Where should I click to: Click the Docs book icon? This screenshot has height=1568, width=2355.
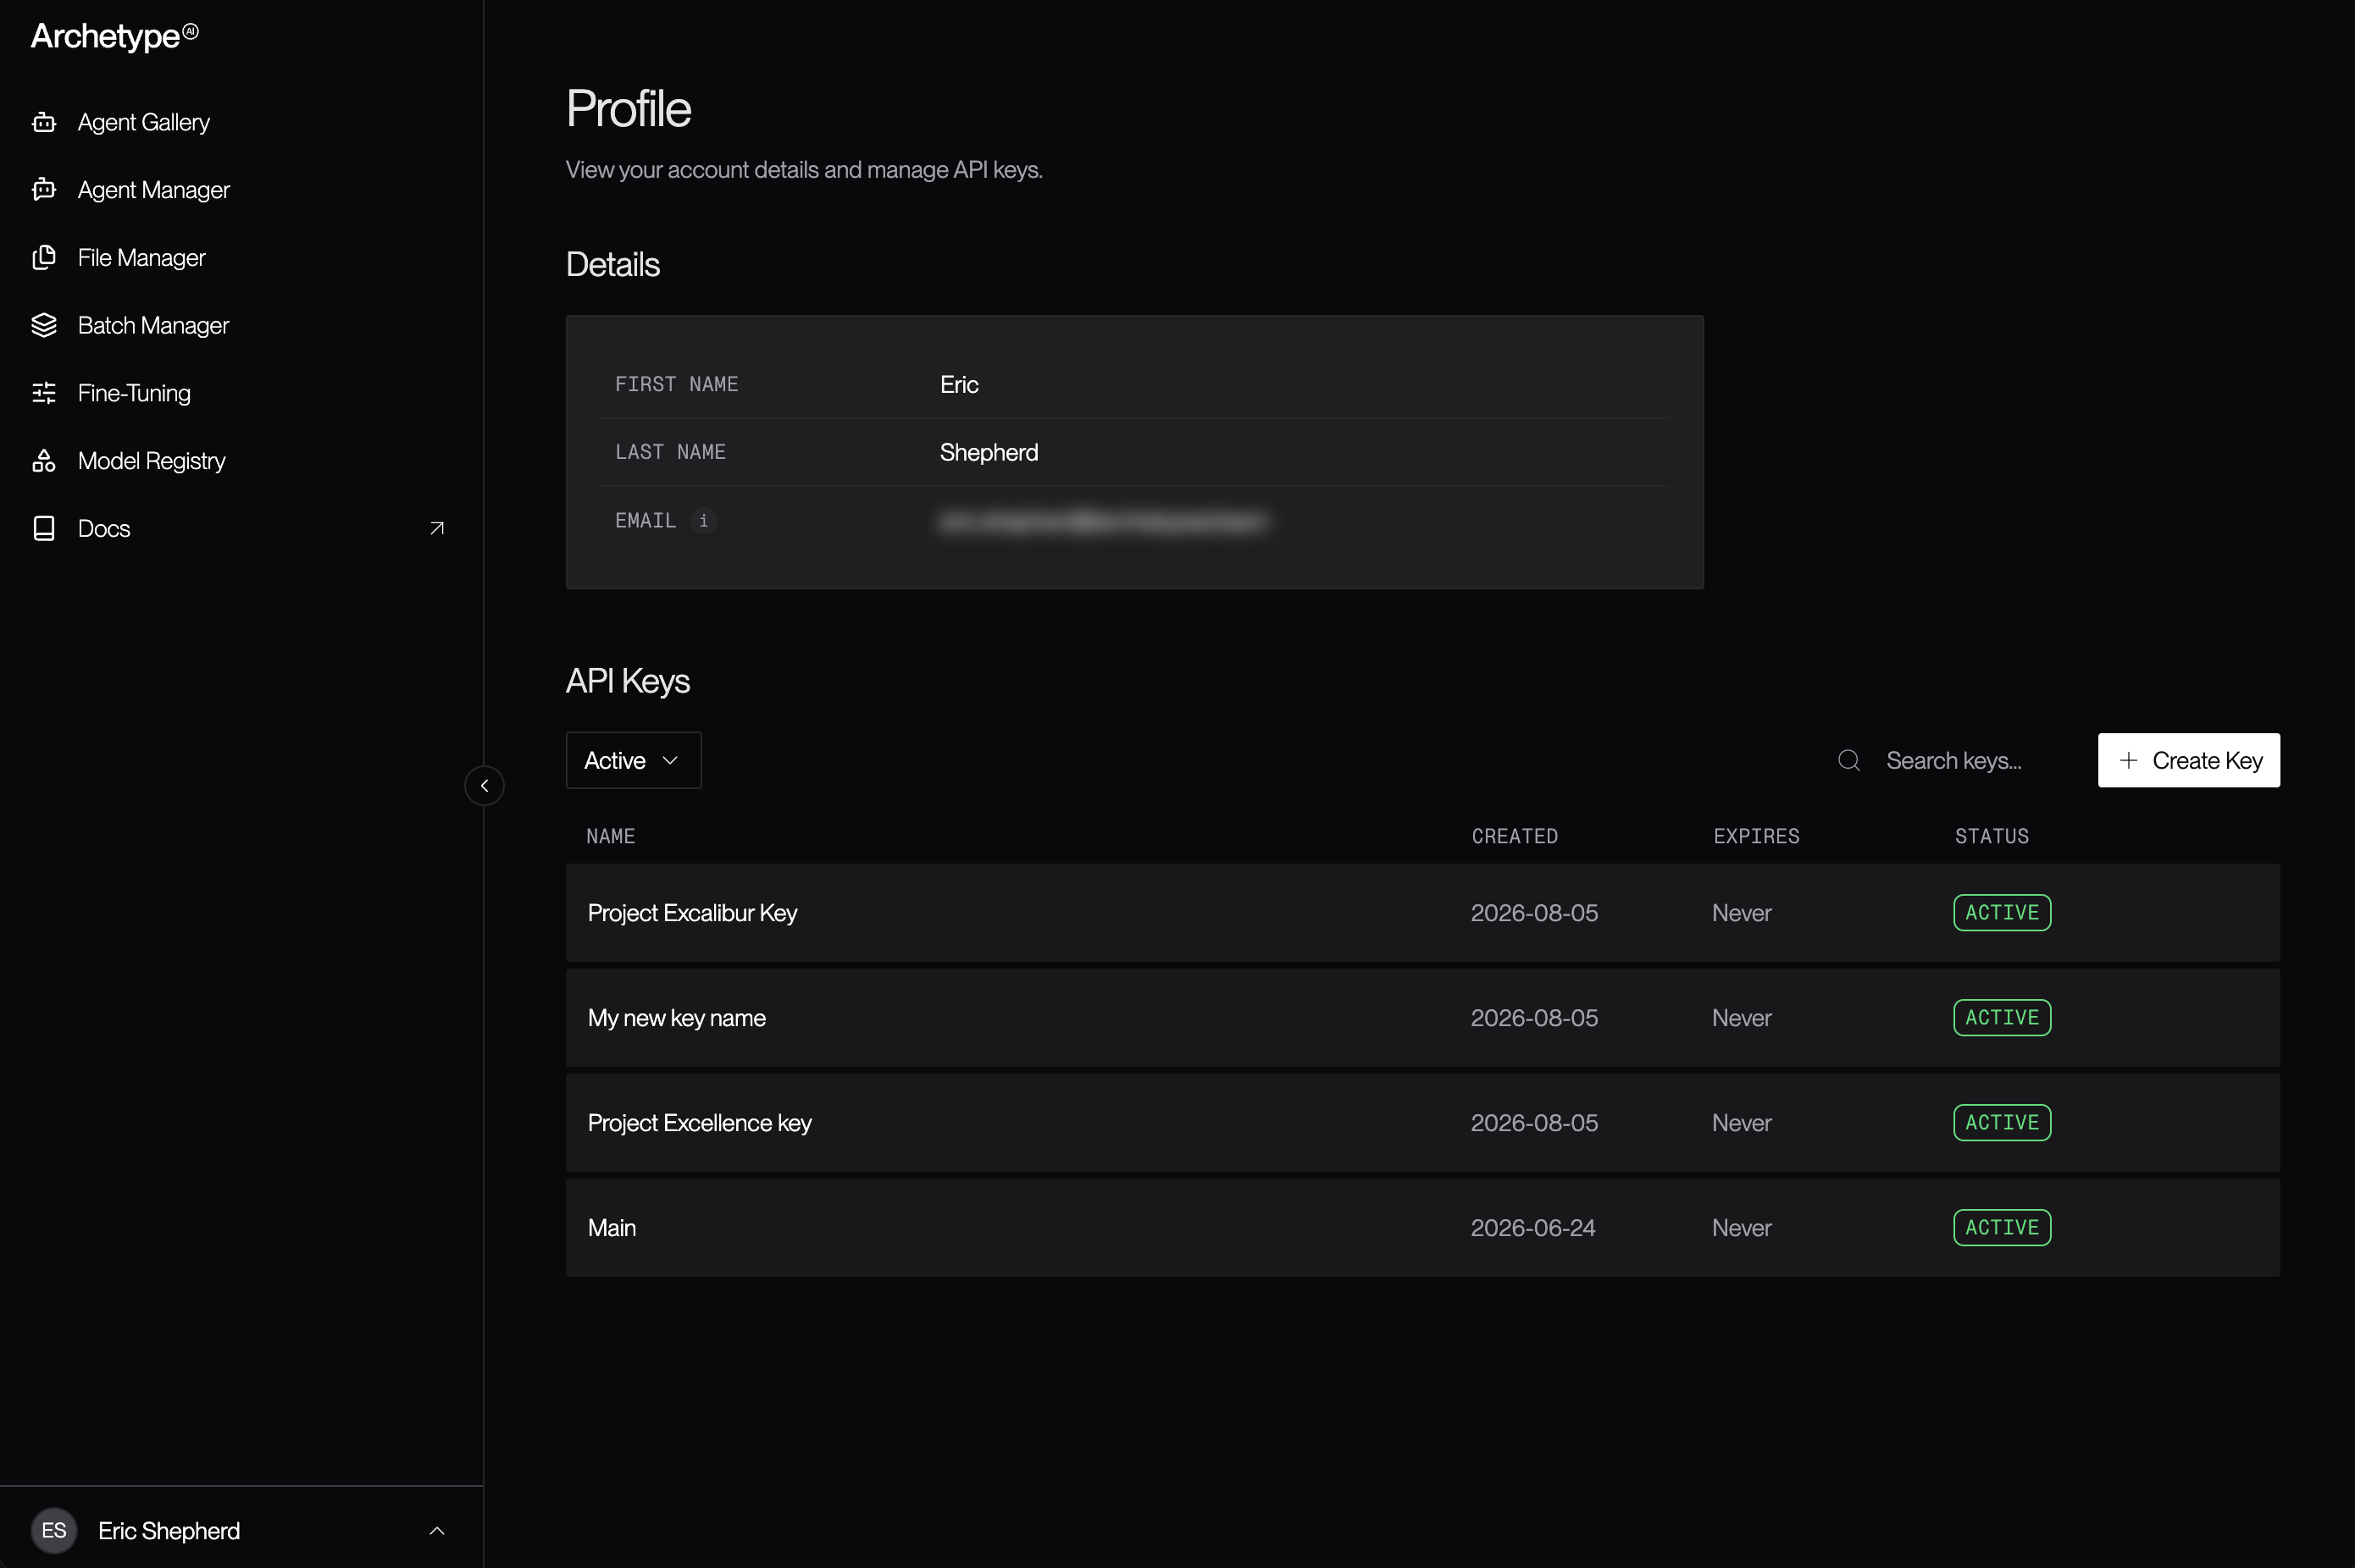pyautogui.click(x=44, y=528)
